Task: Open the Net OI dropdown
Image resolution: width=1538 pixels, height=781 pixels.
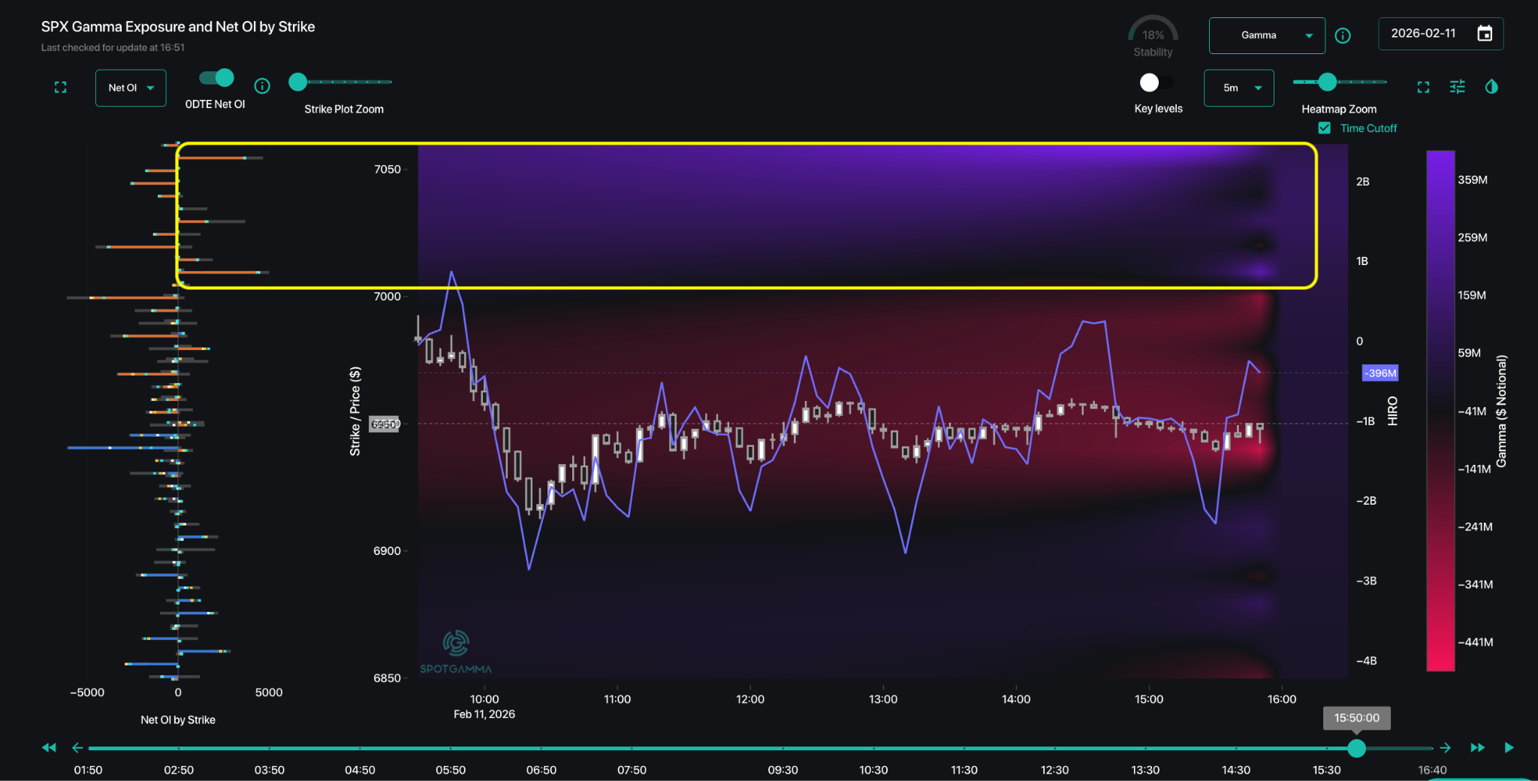Action: (131, 88)
